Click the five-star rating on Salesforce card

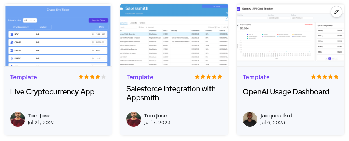point(209,77)
